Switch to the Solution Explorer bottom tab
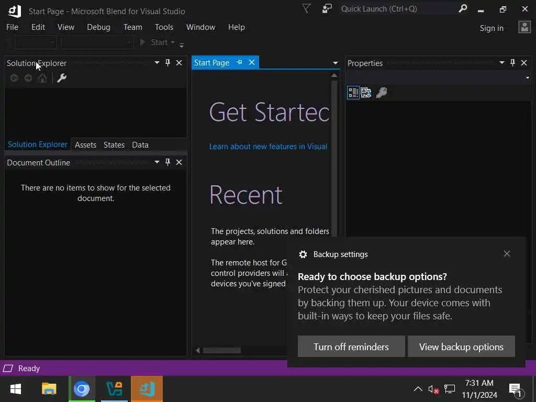Viewport: 536px width, 402px height. click(38, 144)
